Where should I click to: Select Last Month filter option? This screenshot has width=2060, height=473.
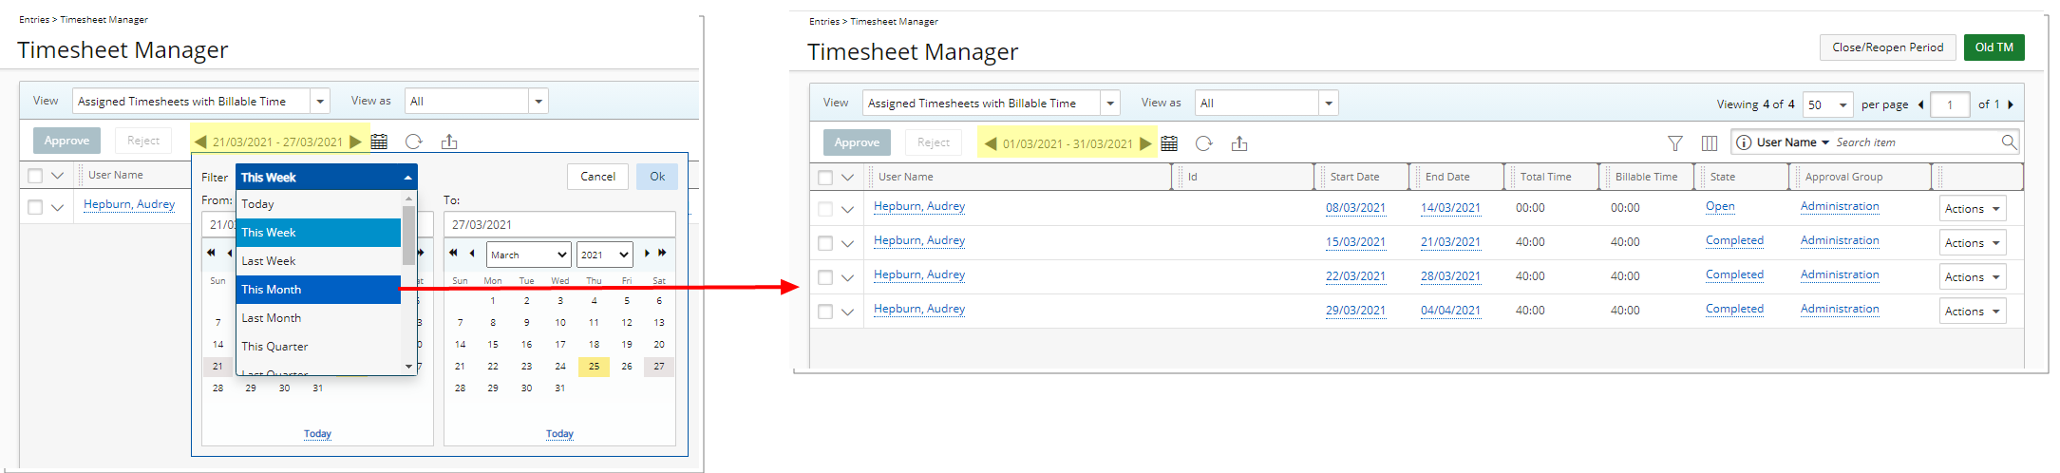point(318,318)
